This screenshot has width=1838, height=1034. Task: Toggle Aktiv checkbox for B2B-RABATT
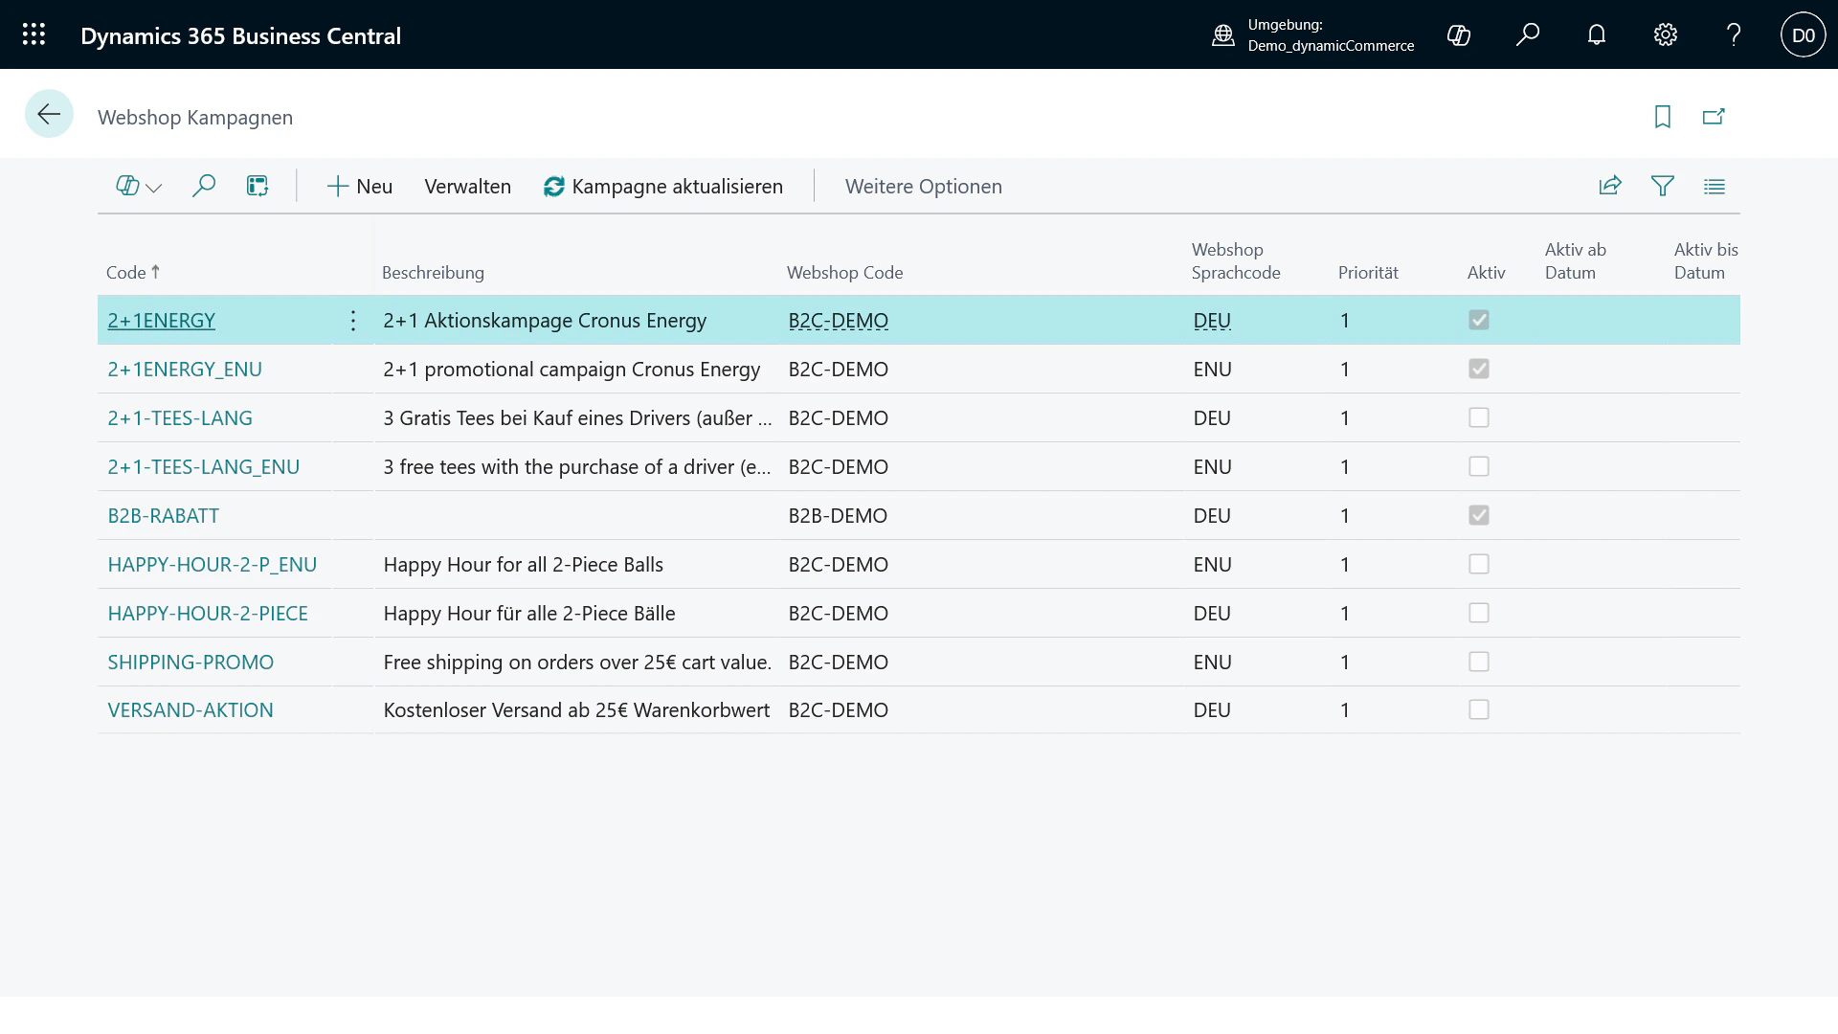click(x=1479, y=515)
